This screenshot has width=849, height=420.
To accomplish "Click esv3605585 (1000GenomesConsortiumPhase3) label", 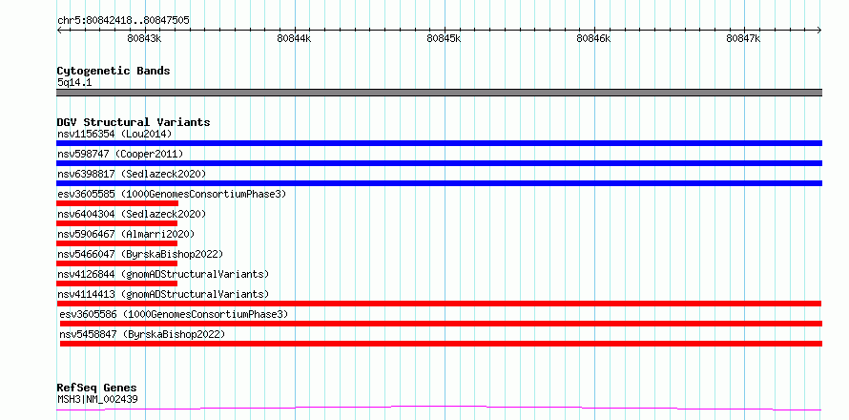I will (x=172, y=194).
